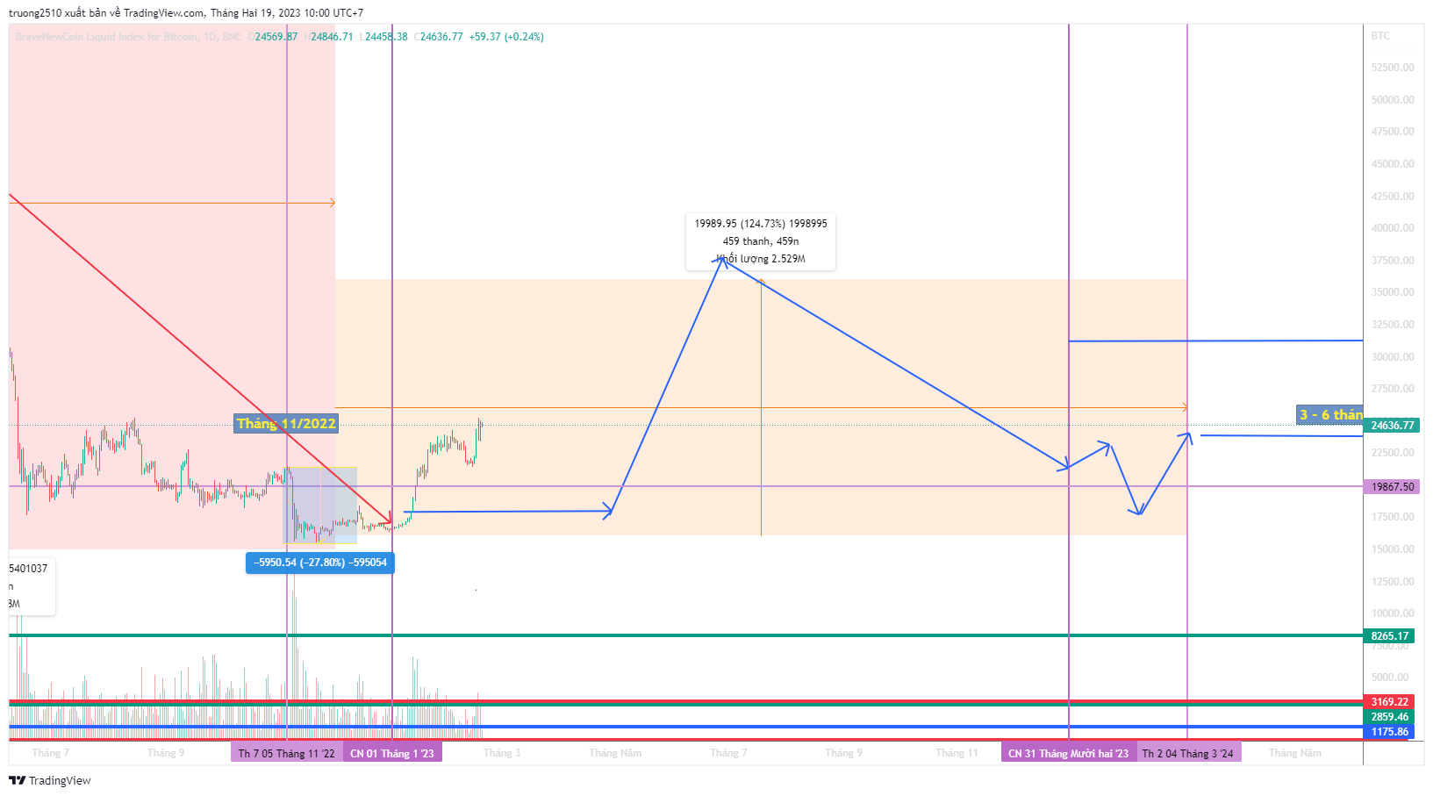The width and height of the screenshot is (1433, 796).
Task: Click the date marker 'Th 7 05 Tháng 11 '22'
Action: (286, 753)
